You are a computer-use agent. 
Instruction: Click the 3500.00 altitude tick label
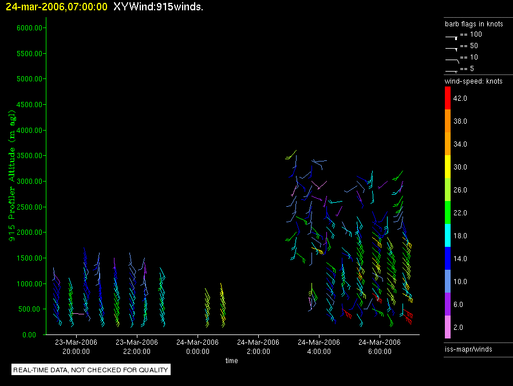23,156
